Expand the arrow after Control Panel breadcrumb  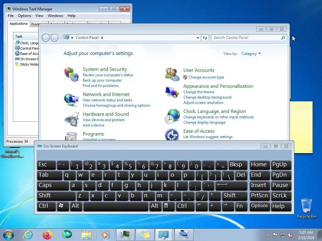(102, 38)
